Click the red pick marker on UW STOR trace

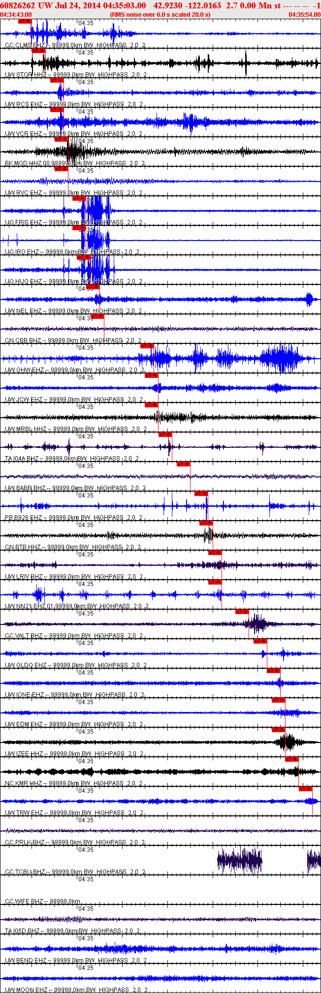[38, 51]
